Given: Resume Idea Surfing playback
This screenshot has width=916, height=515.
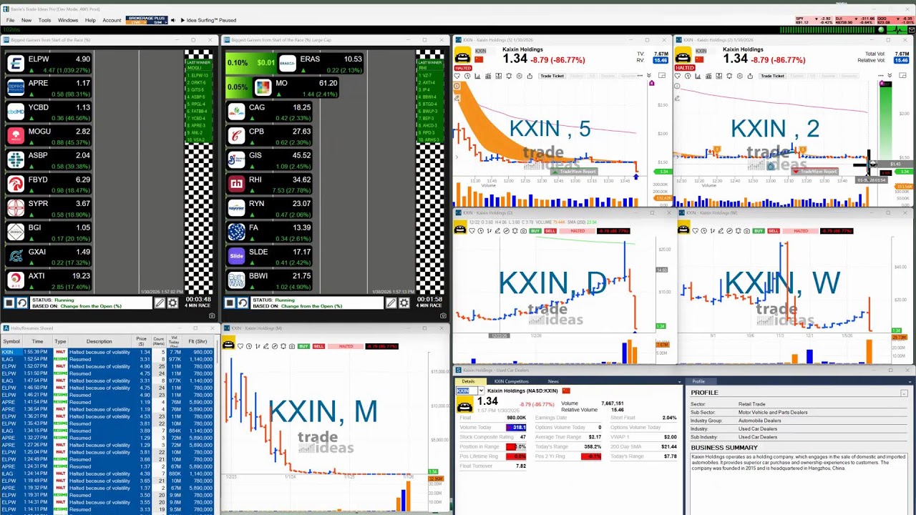Looking at the screenshot, I should pos(182,20).
